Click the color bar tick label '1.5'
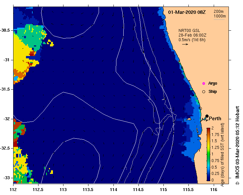Viewport: 243px width, 195px height. pos(214,141)
